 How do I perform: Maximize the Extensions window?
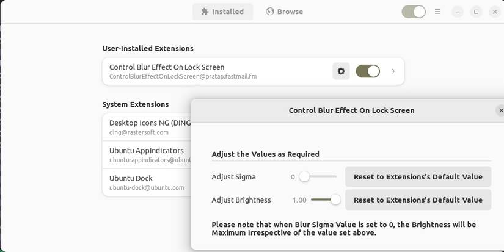(477, 12)
